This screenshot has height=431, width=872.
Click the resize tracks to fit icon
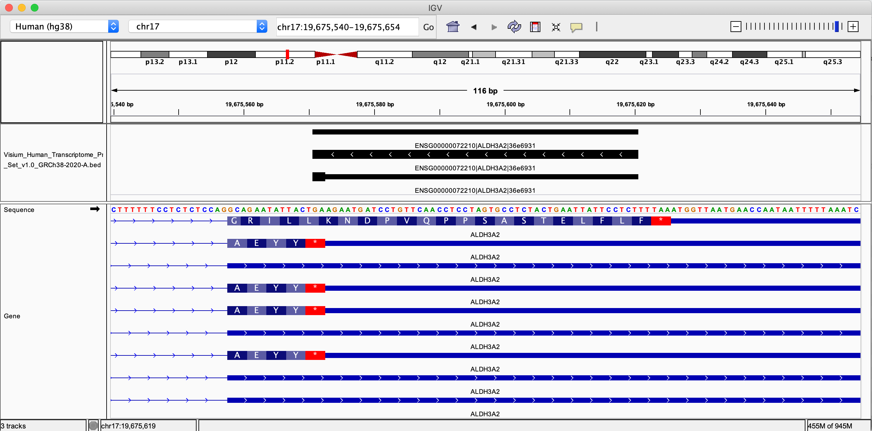(556, 27)
